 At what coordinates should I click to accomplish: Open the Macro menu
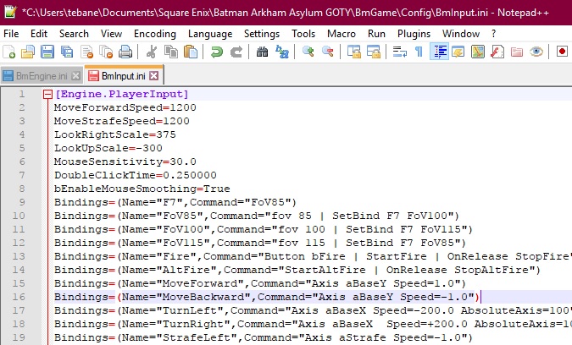(342, 34)
